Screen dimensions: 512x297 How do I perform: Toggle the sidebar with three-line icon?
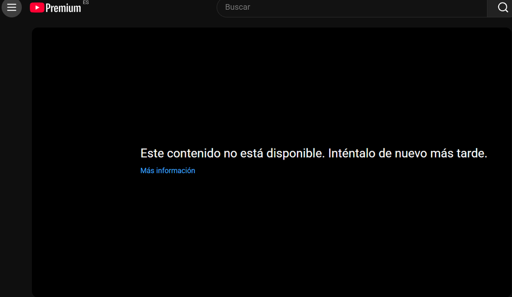pyautogui.click(x=11, y=8)
